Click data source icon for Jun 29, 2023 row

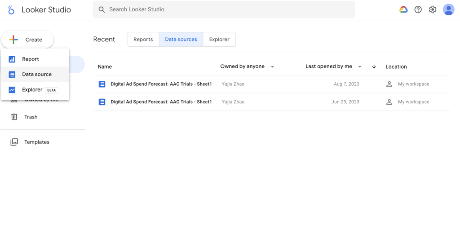tap(102, 102)
